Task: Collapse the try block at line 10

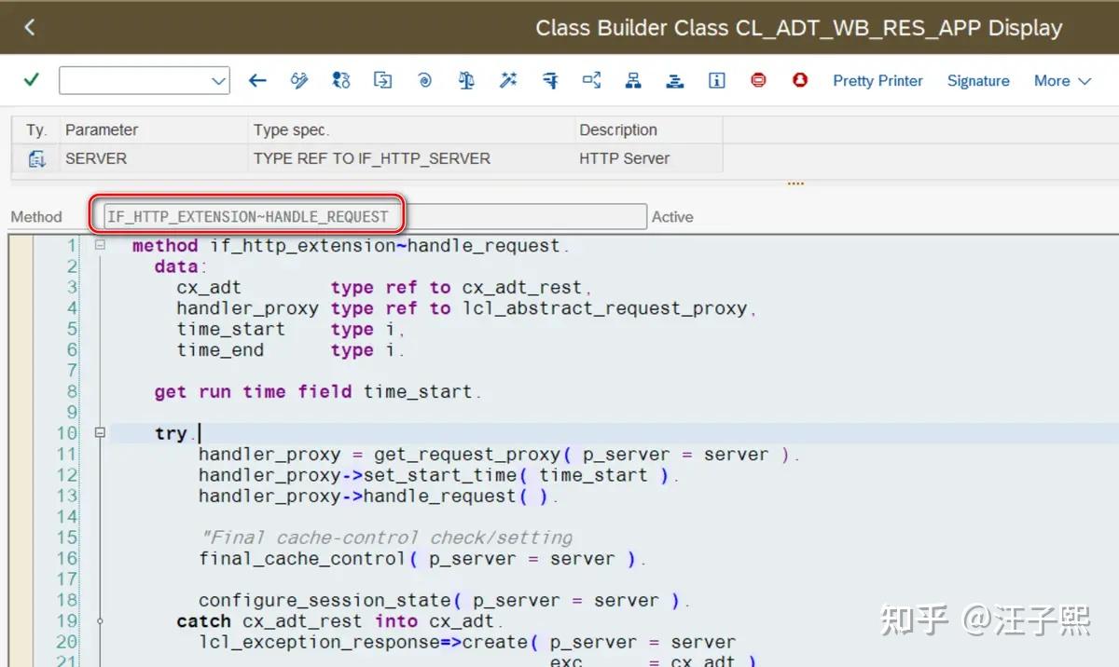Action: [99, 432]
